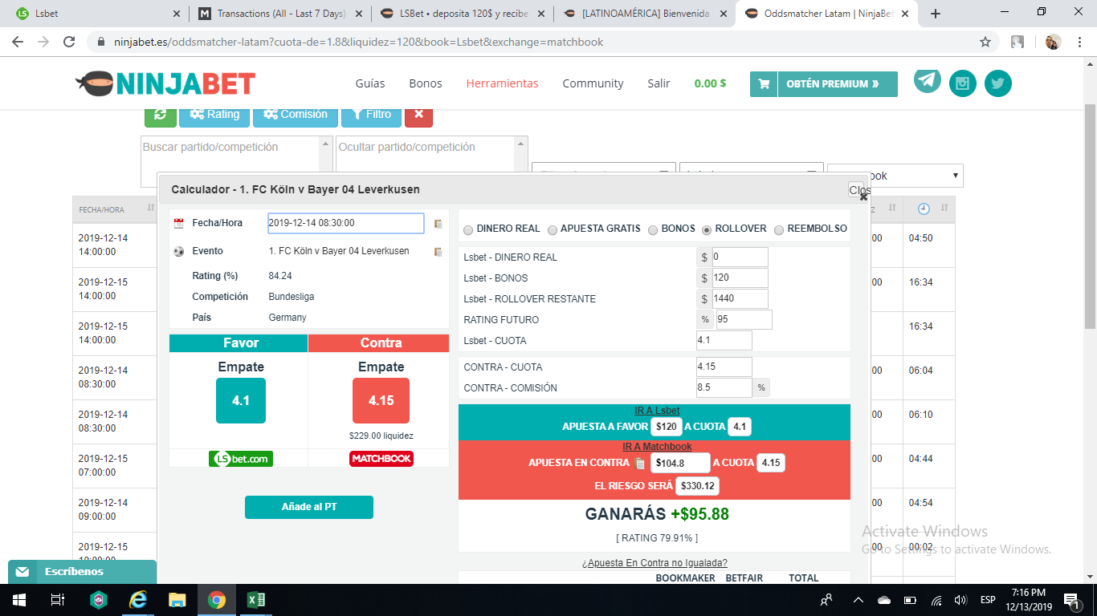Launch Excel from the Windows taskbar
This screenshot has height=616, width=1097.
[256, 600]
